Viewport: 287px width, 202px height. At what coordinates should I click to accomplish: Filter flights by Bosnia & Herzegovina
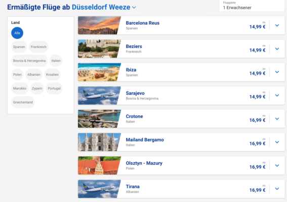click(29, 61)
